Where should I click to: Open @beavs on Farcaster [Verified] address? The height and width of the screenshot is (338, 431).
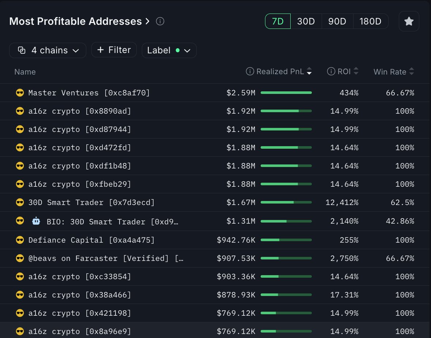click(x=106, y=258)
